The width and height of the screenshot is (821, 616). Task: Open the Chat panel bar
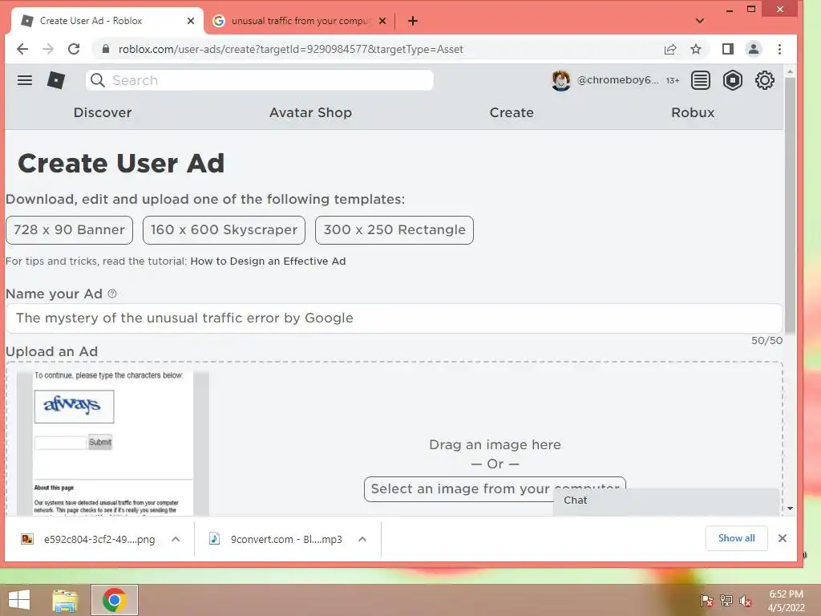666,500
